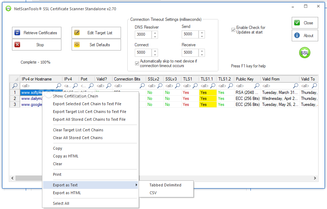Expand the Export as Text submenu arrow
327x209 pixels.
point(136,185)
